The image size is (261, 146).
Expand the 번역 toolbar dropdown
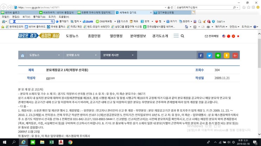[152, 21]
